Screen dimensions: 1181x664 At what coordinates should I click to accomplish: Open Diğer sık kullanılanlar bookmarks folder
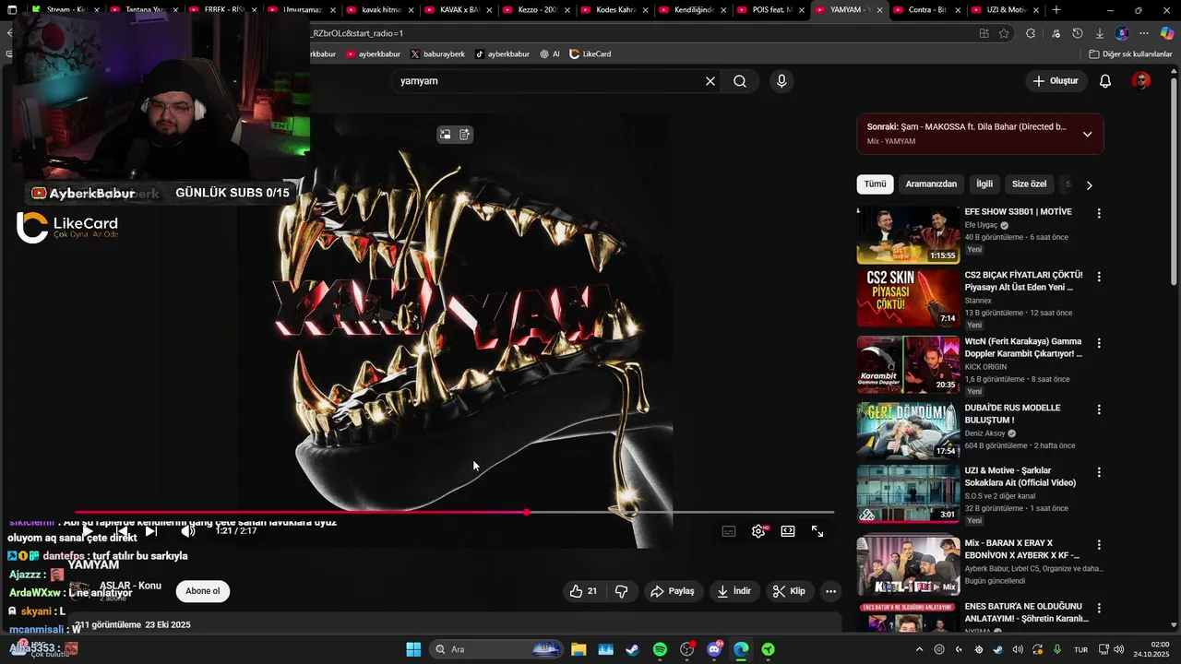(x=1130, y=54)
